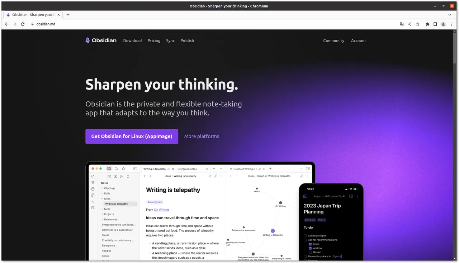Click the left sidebar toggle icon in app screenshot
Image resolution: width=459 pixels, height=263 pixels.
135,168
